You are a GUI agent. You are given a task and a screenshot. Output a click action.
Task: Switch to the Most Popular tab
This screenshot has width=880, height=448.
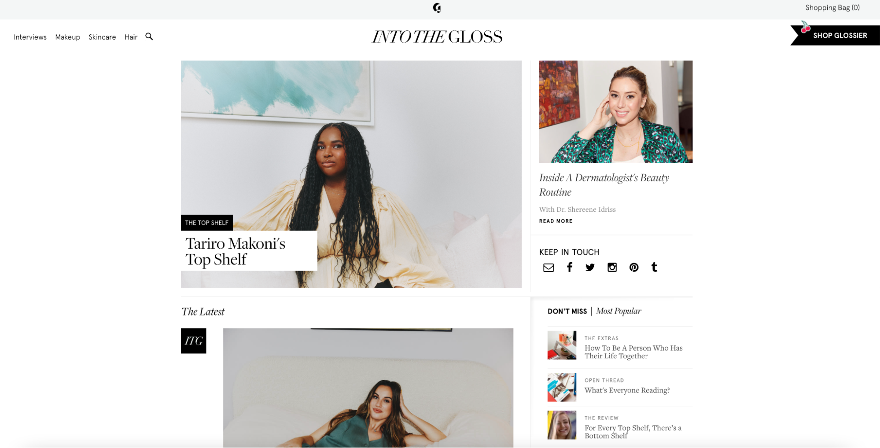(619, 311)
